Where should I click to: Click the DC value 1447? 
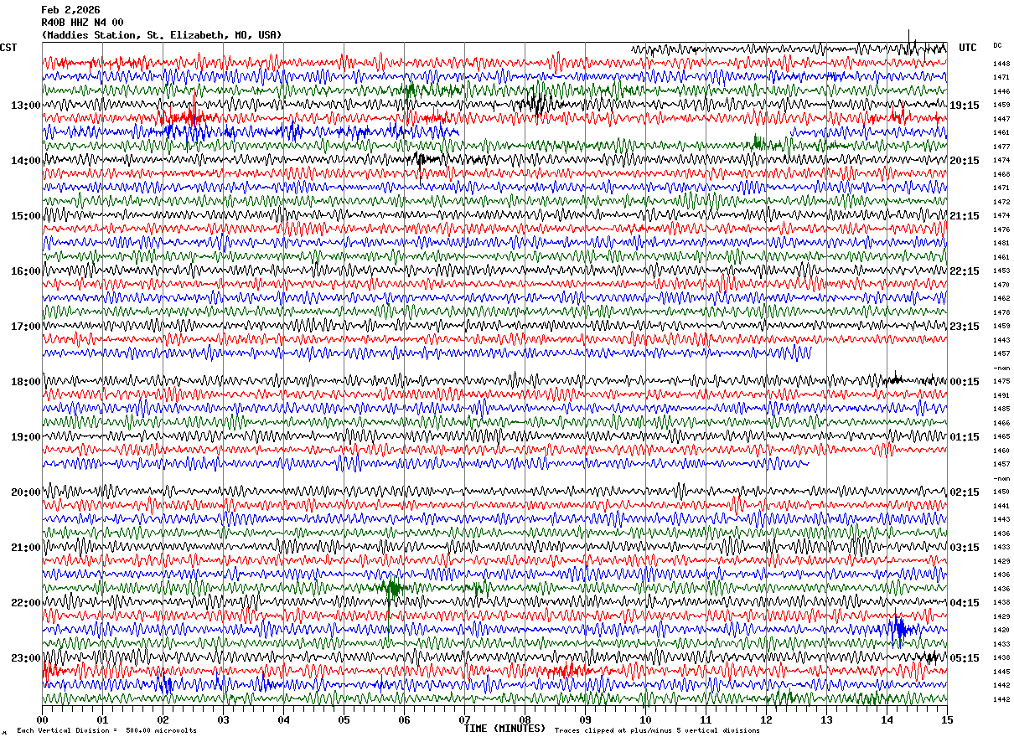[x=1001, y=119]
